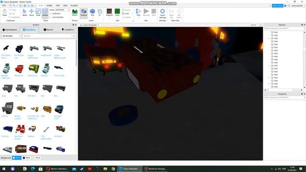Image resolution: width=306 pixels, height=172 pixels.
Task: Open the Mode Geometric dropdown
Action: (63, 10)
